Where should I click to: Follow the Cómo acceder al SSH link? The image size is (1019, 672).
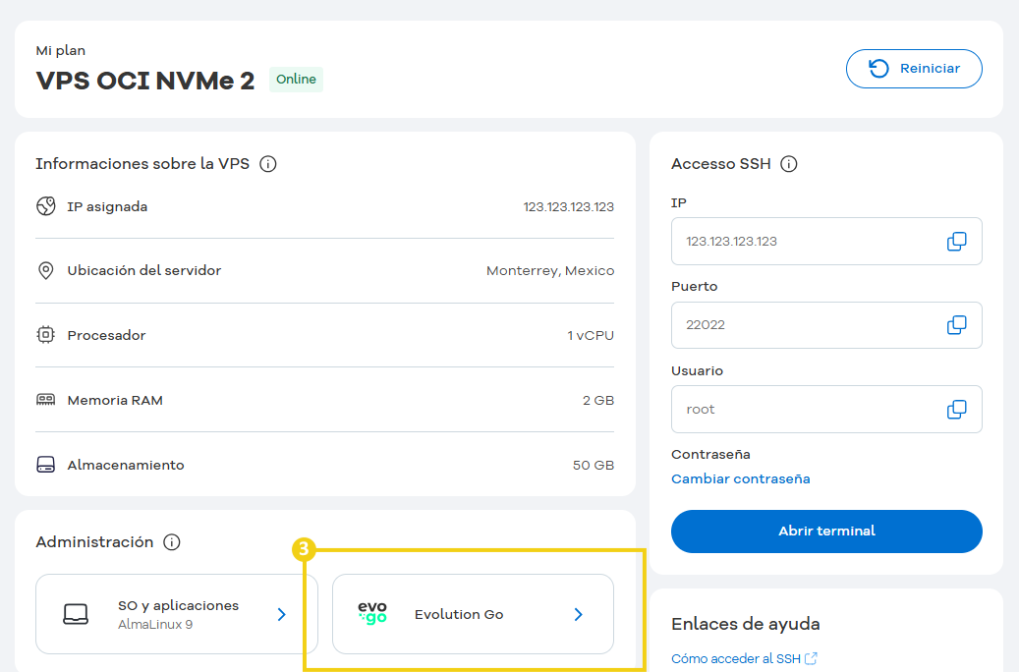coord(738,658)
